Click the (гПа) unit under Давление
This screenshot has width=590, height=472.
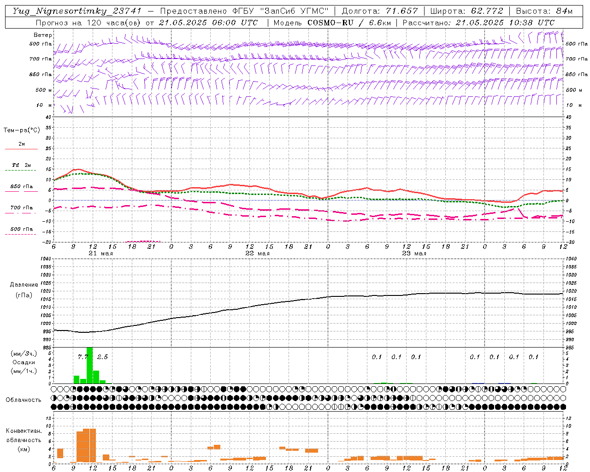click(24, 295)
